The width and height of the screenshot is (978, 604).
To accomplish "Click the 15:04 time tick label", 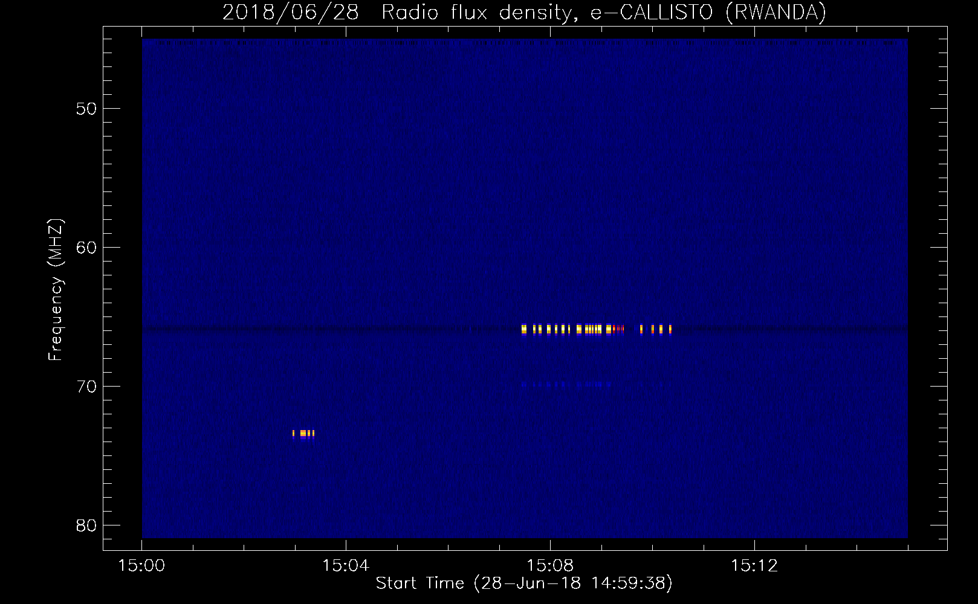I will [346, 566].
